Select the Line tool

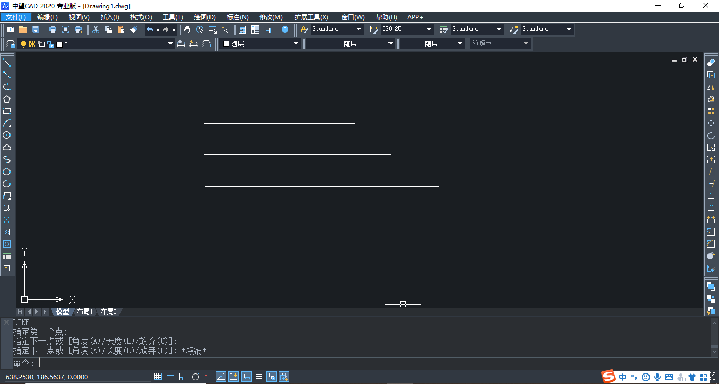7,63
